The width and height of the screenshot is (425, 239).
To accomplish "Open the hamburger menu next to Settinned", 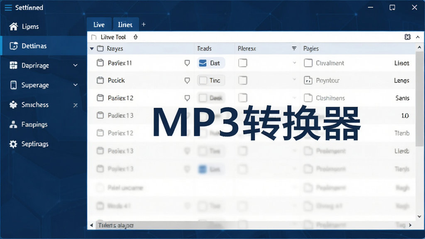I will (x=8, y=7).
